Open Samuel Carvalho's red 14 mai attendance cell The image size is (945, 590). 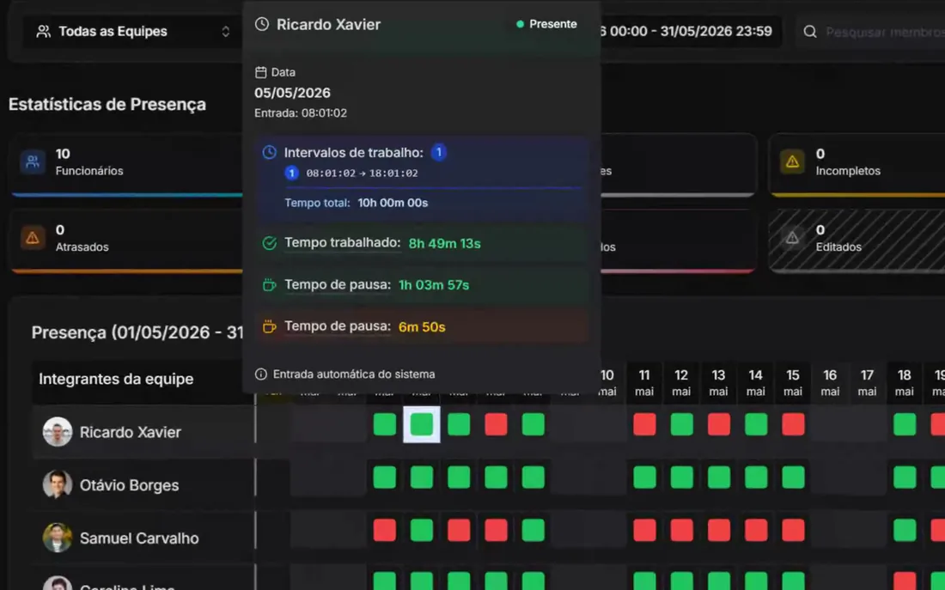[x=756, y=531]
